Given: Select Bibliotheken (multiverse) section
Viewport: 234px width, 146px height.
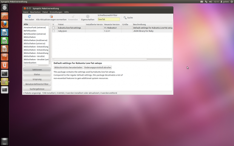Looking at the screenshot, I should coord(36,40).
